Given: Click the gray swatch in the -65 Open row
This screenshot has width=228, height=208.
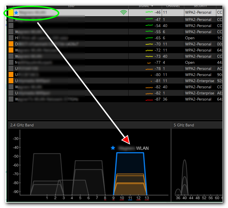Looking at the screenshot, I should click(11, 38).
